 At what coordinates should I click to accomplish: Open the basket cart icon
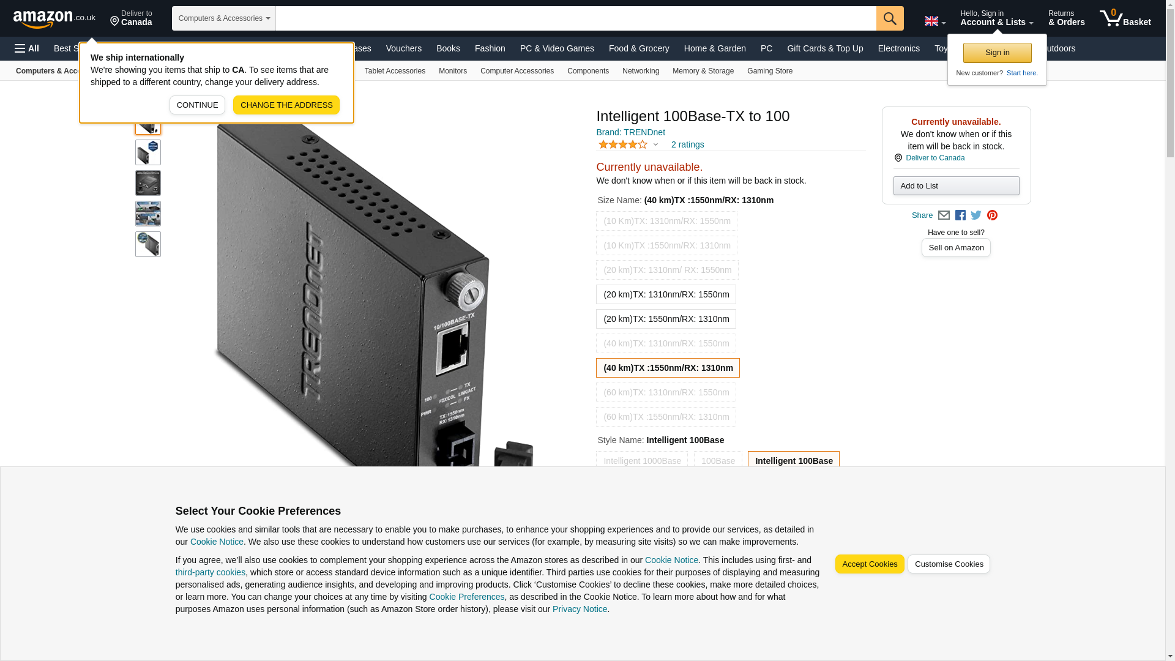coord(1125,18)
